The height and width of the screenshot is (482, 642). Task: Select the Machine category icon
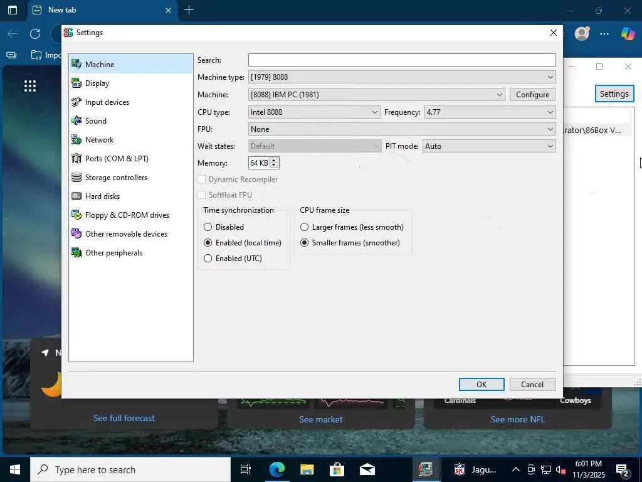click(76, 64)
